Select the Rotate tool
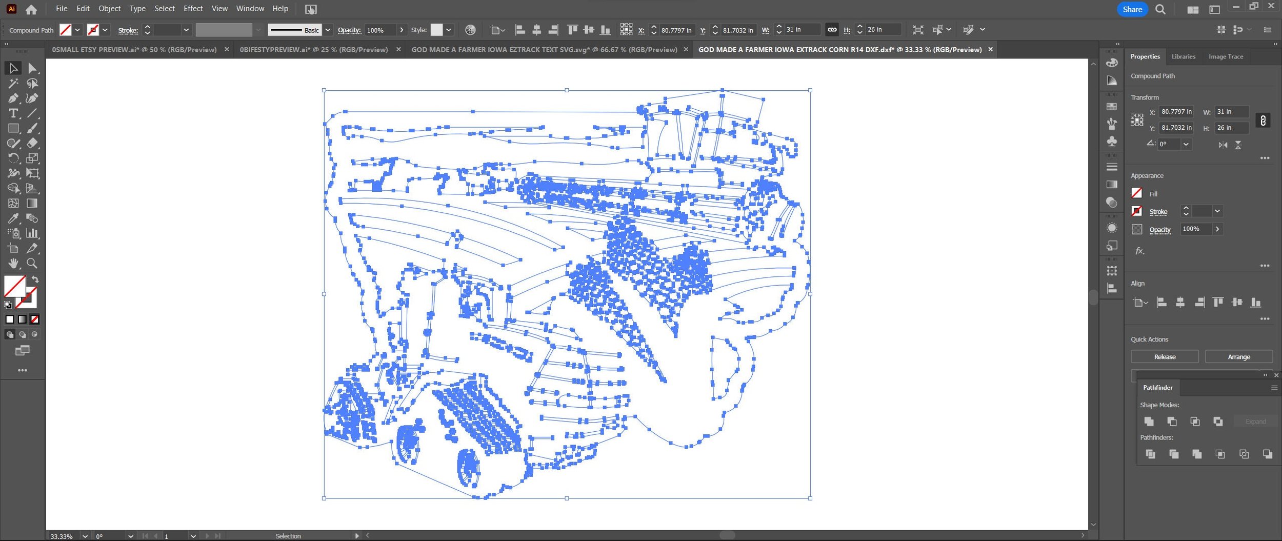1282x541 pixels. (x=13, y=158)
